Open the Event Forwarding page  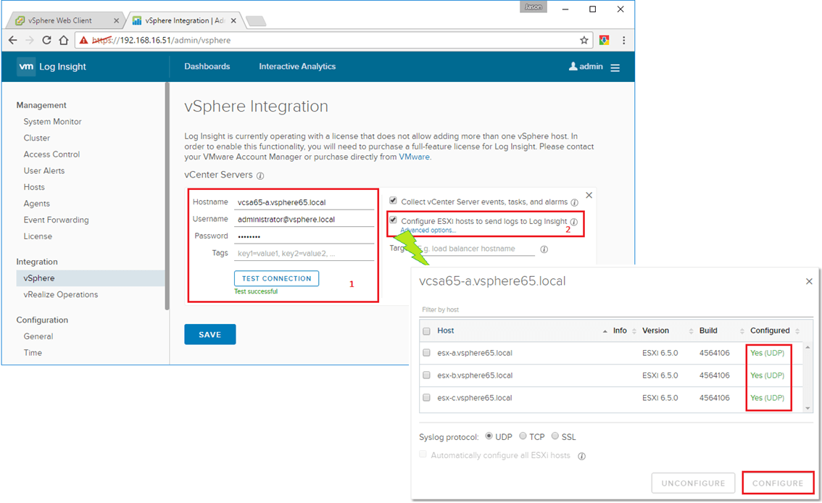56,220
